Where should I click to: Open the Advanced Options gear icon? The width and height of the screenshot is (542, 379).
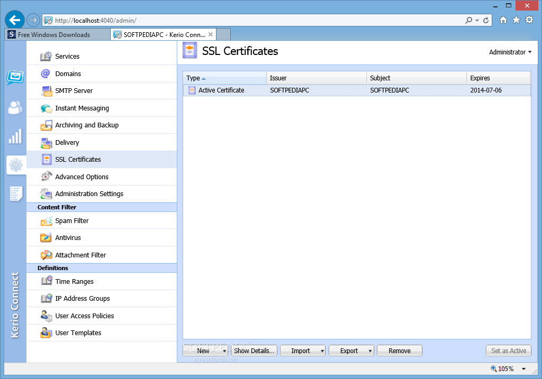click(x=47, y=177)
